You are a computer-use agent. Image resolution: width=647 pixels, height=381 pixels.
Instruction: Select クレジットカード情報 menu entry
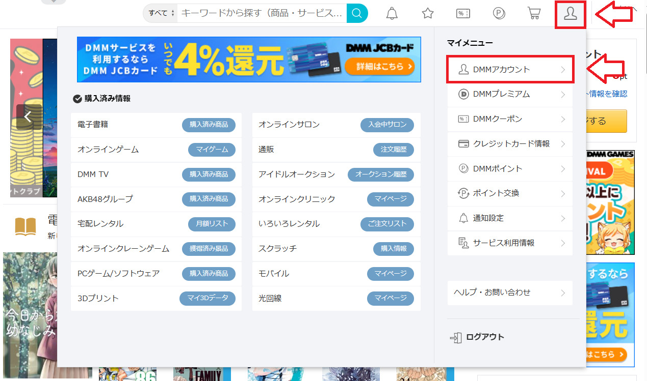(510, 144)
